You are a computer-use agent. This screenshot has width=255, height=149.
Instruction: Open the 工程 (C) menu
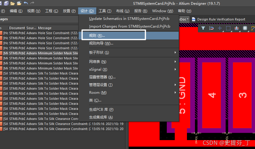tap(51, 11)
